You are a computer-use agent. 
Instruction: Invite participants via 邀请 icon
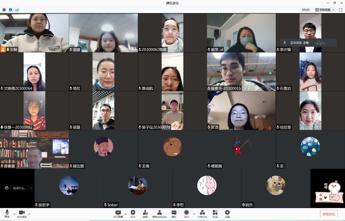click(145, 213)
